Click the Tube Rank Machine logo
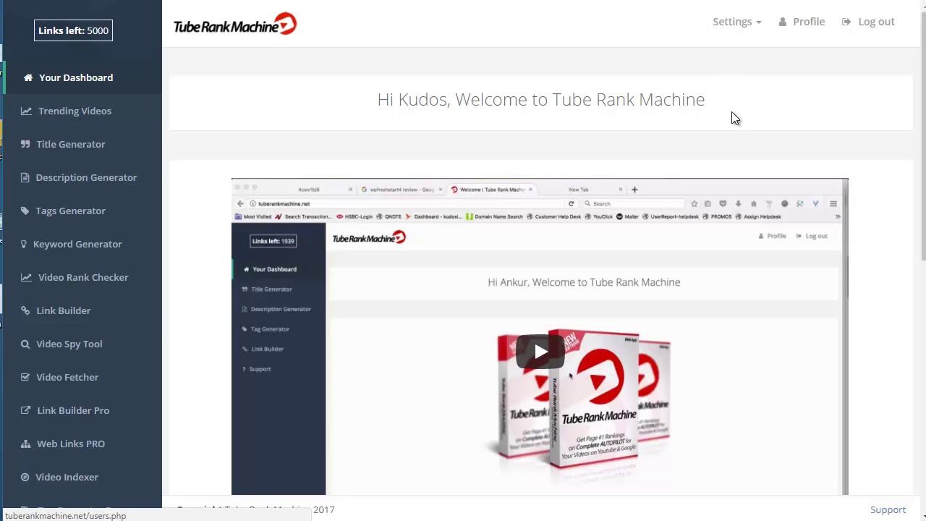Viewport: 926px width, 521px height. [235, 24]
